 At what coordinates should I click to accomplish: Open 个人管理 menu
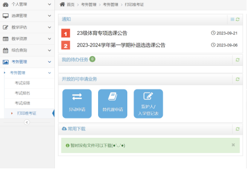tap(27, 4)
